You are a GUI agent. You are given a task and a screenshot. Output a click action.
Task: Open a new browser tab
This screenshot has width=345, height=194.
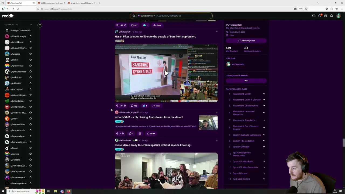coord(99,3)
